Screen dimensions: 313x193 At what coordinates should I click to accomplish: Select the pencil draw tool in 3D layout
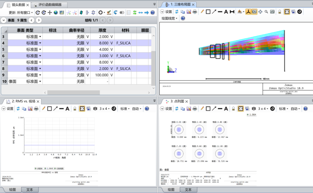[x=202, y=12]
